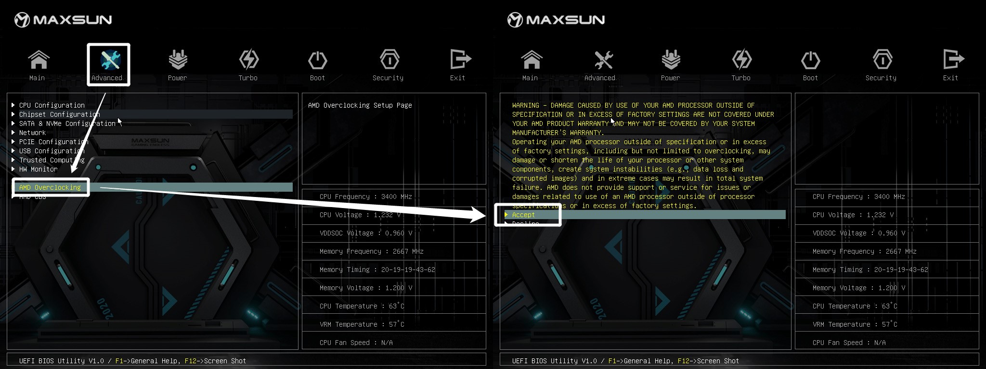Expand SATA & NVMe Configuration arrow

coord(13,123)
